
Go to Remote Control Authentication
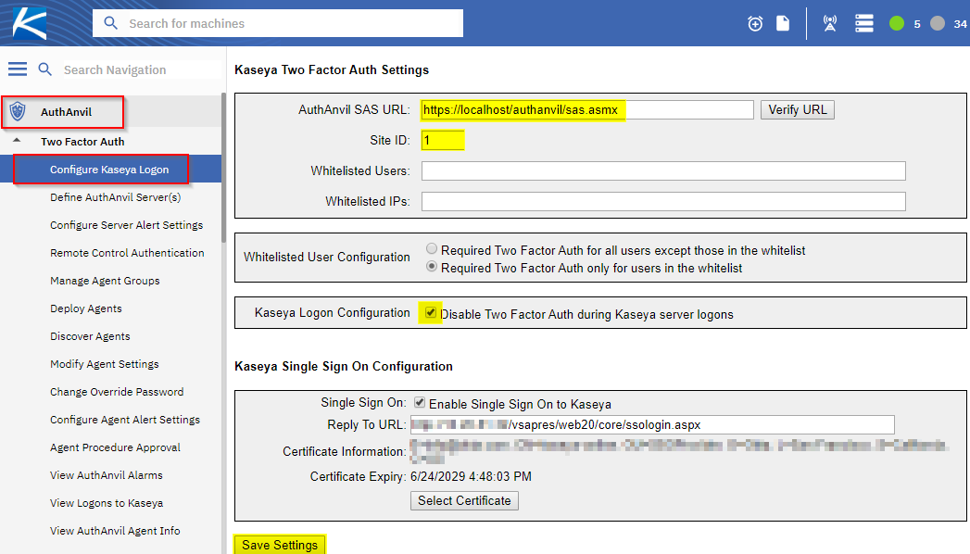tap(128, 253)
